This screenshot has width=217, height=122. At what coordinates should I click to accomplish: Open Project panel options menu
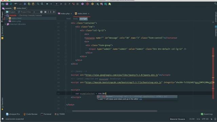51,12
